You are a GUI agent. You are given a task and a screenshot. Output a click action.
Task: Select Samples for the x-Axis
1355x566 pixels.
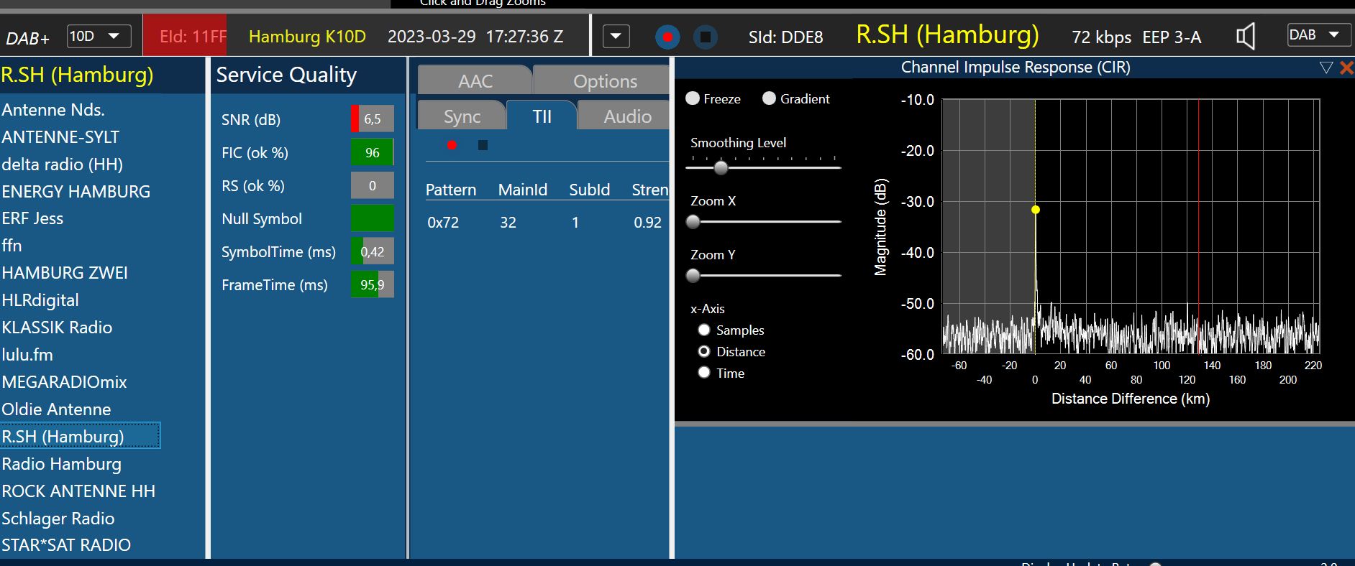click(704, 330)
